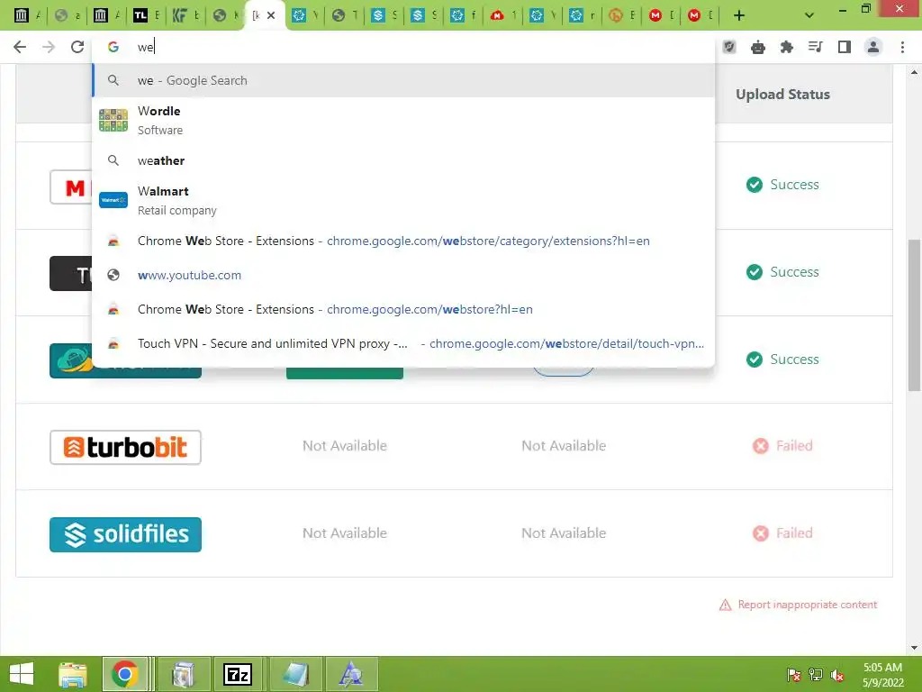Close the active tab with its X
The height and width of the screenshot is (692, 922).
point(271,15)
